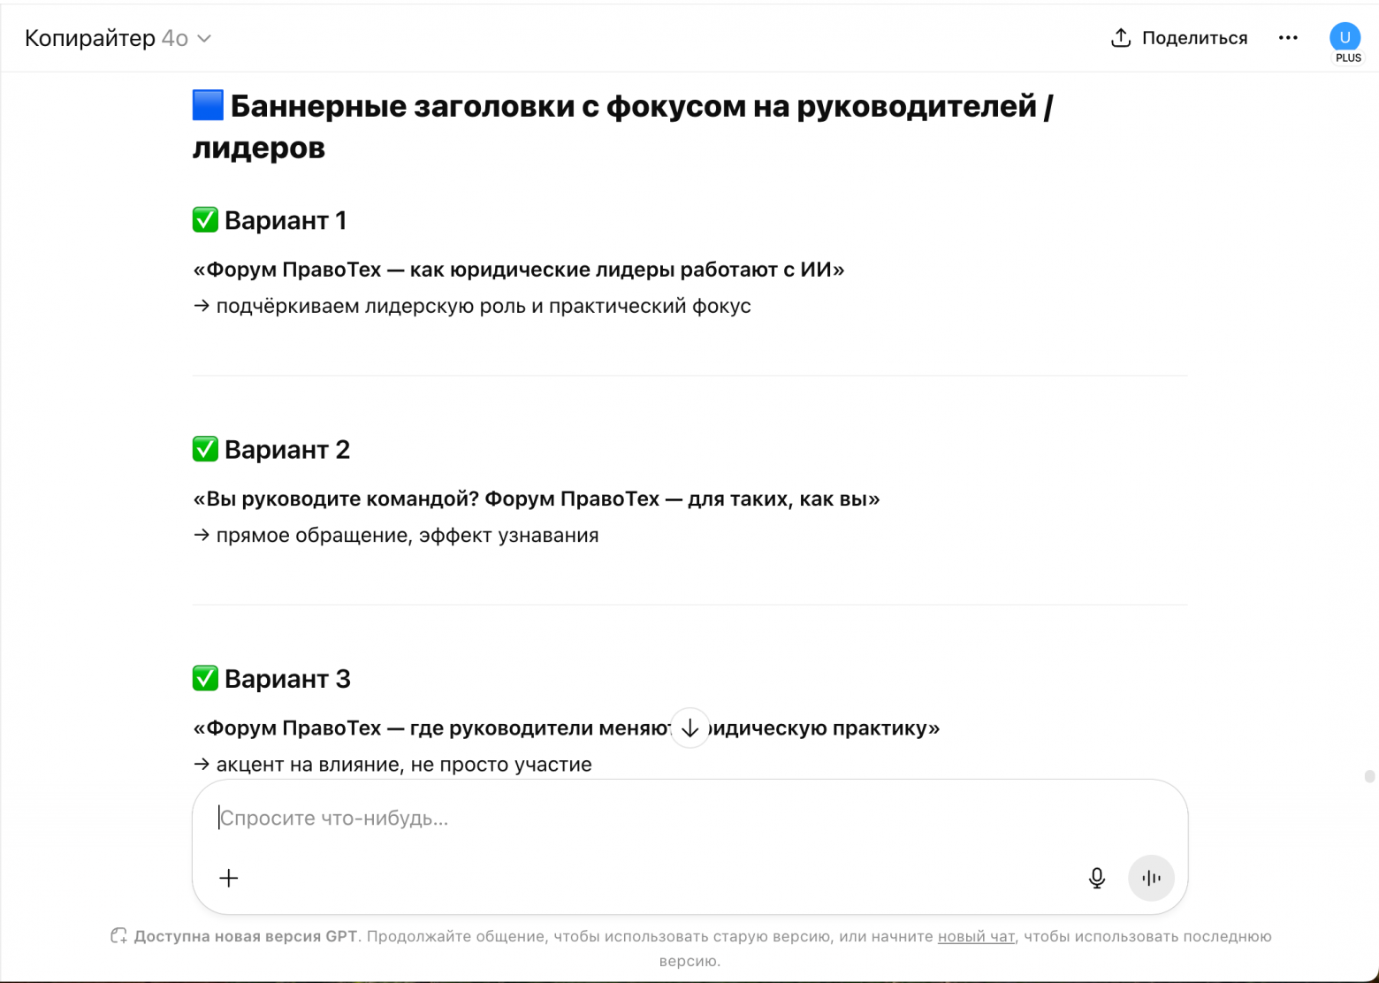This screenshot has width=1379, height=983.
Task: Click the retry new version icon near disclaimer
Action: (x=118, y=935)
